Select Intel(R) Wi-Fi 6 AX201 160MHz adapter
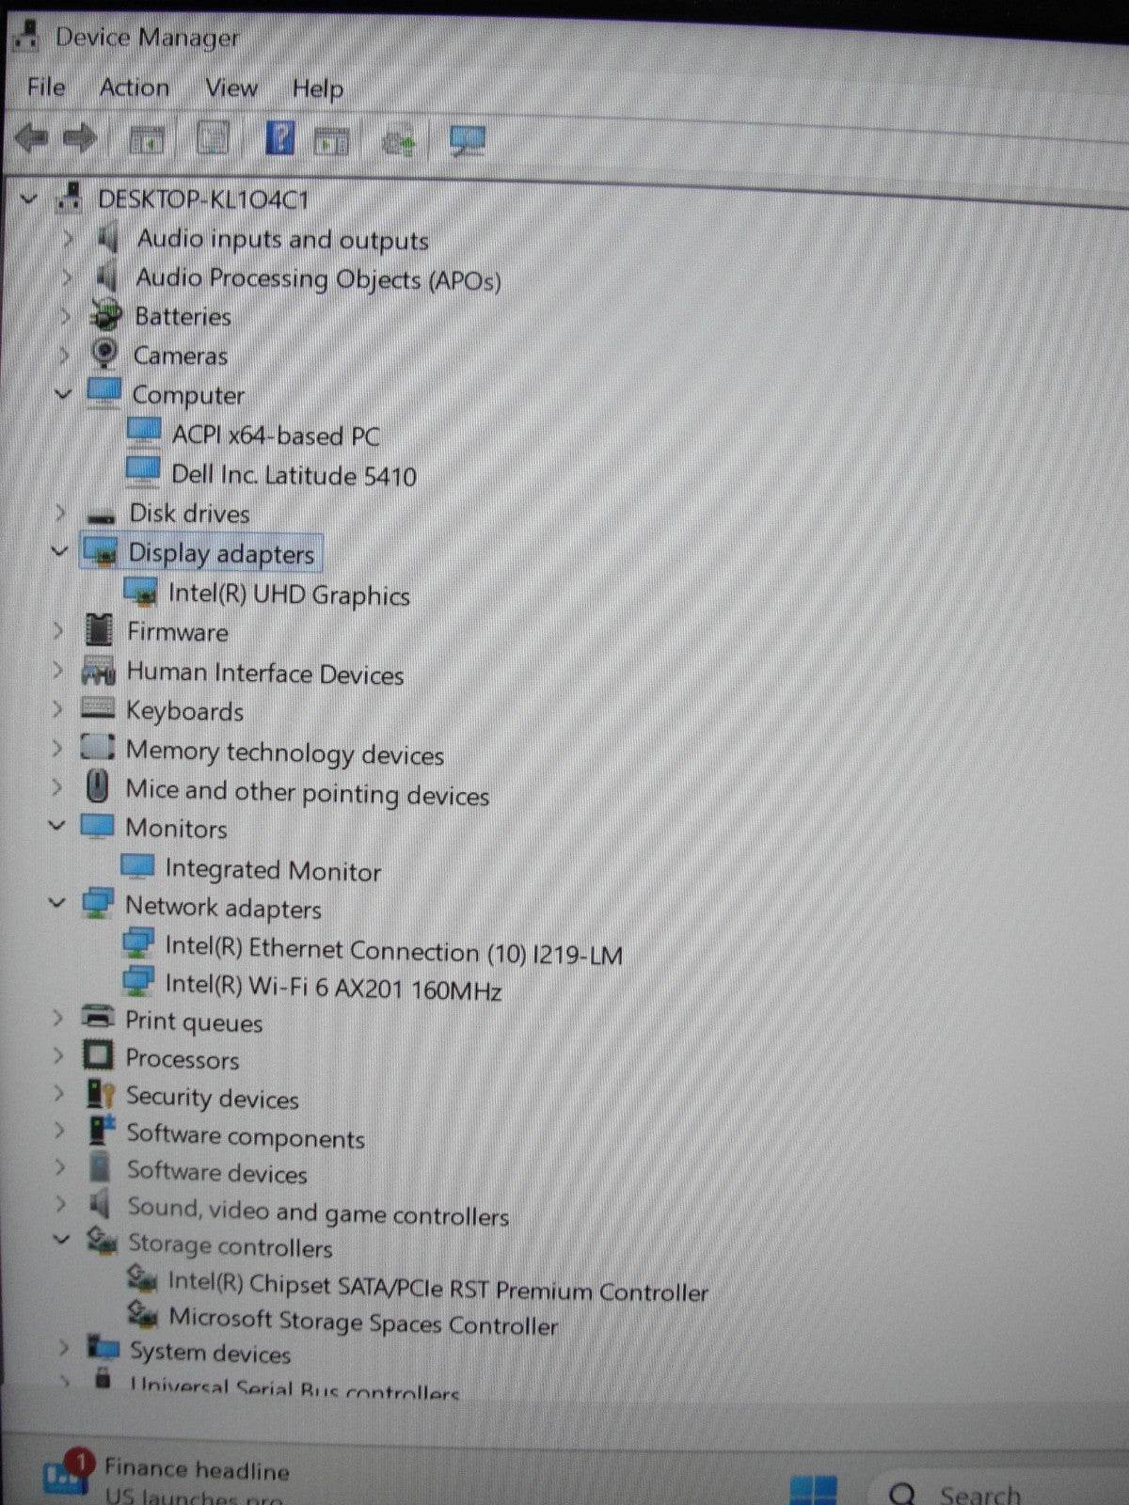This screenshot has width=1129, height=1505. 332,986
